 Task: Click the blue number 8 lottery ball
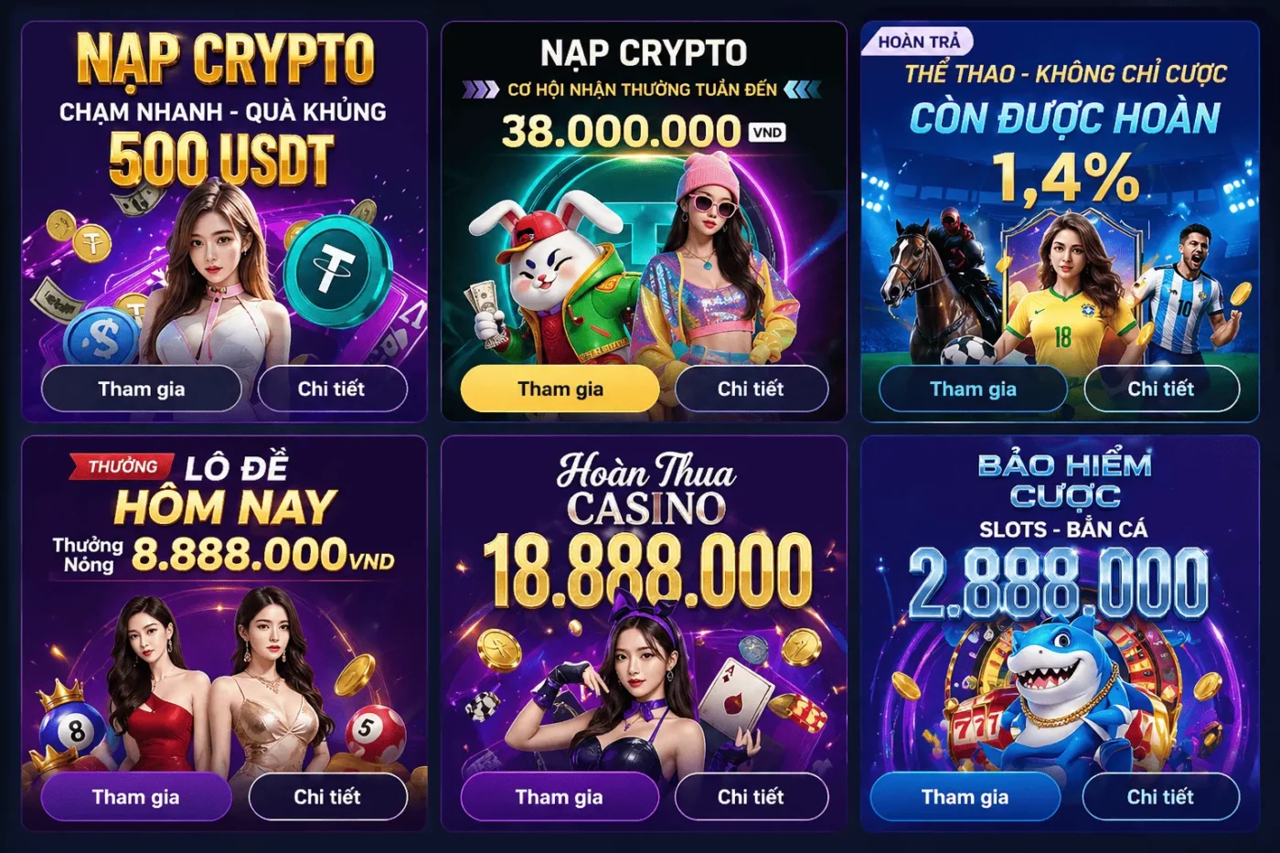click(73, 729)
